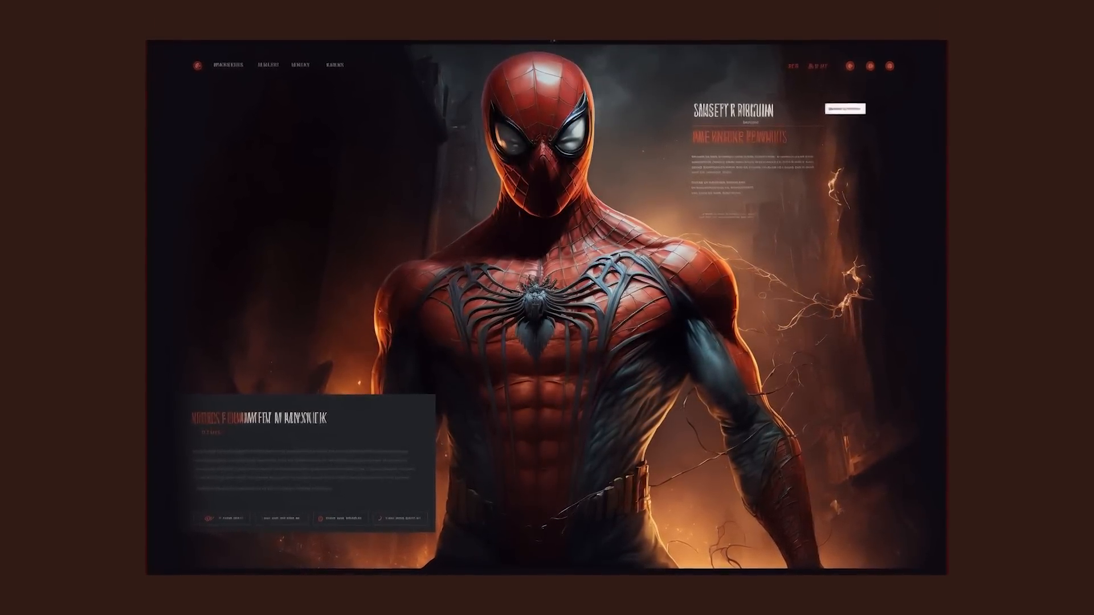
Task: Click the middle circular red header icon
Action: (x=870, y=66)
